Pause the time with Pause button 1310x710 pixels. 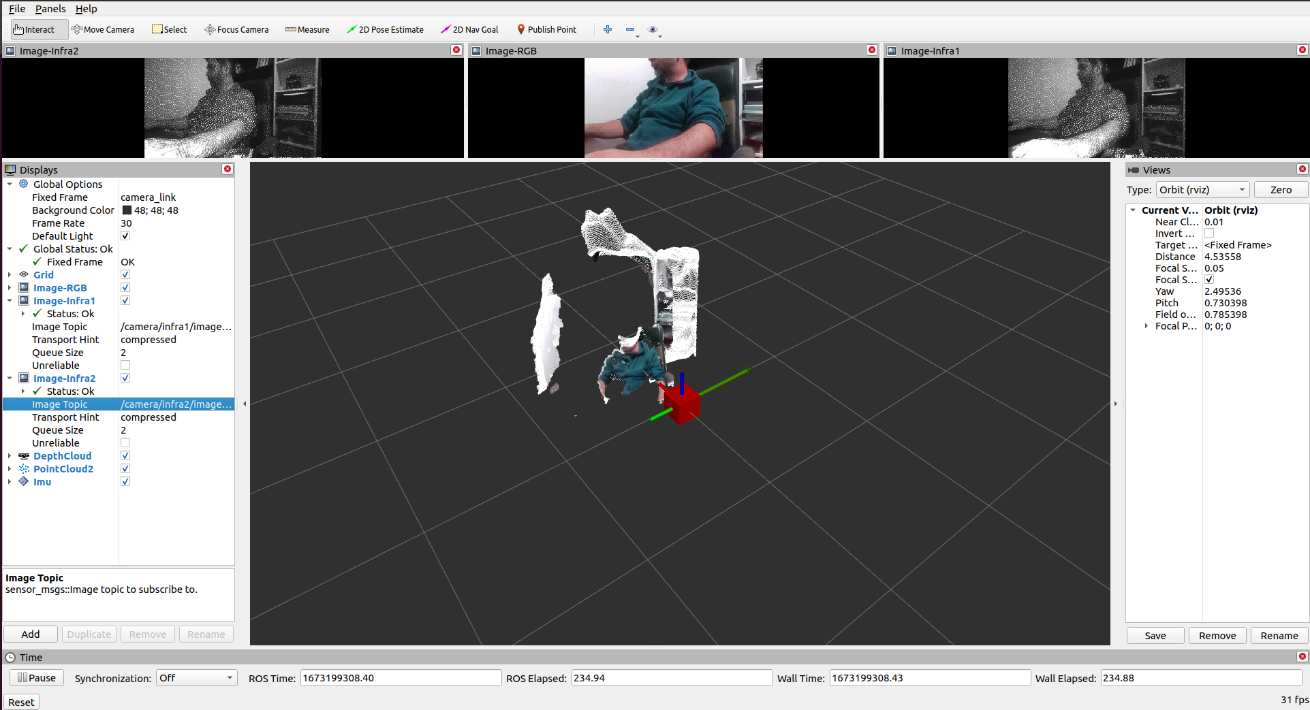point(37,678)
